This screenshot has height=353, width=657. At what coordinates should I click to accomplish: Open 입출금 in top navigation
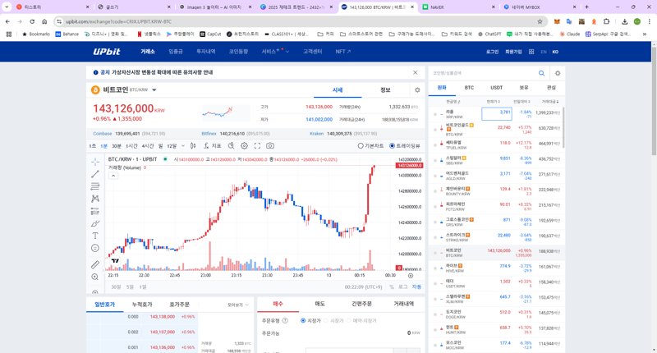click(176, 52)
